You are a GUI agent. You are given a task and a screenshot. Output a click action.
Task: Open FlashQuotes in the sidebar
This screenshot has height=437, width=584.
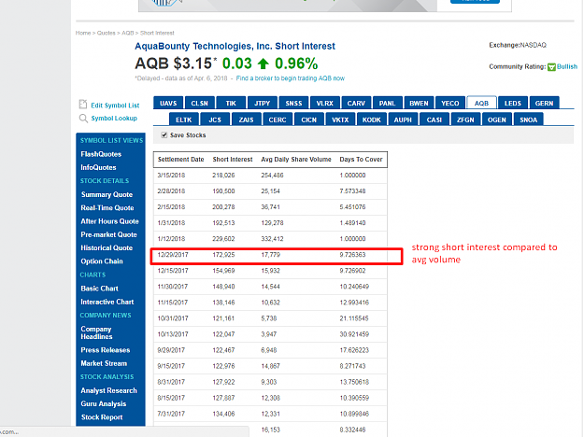(101, 154)
